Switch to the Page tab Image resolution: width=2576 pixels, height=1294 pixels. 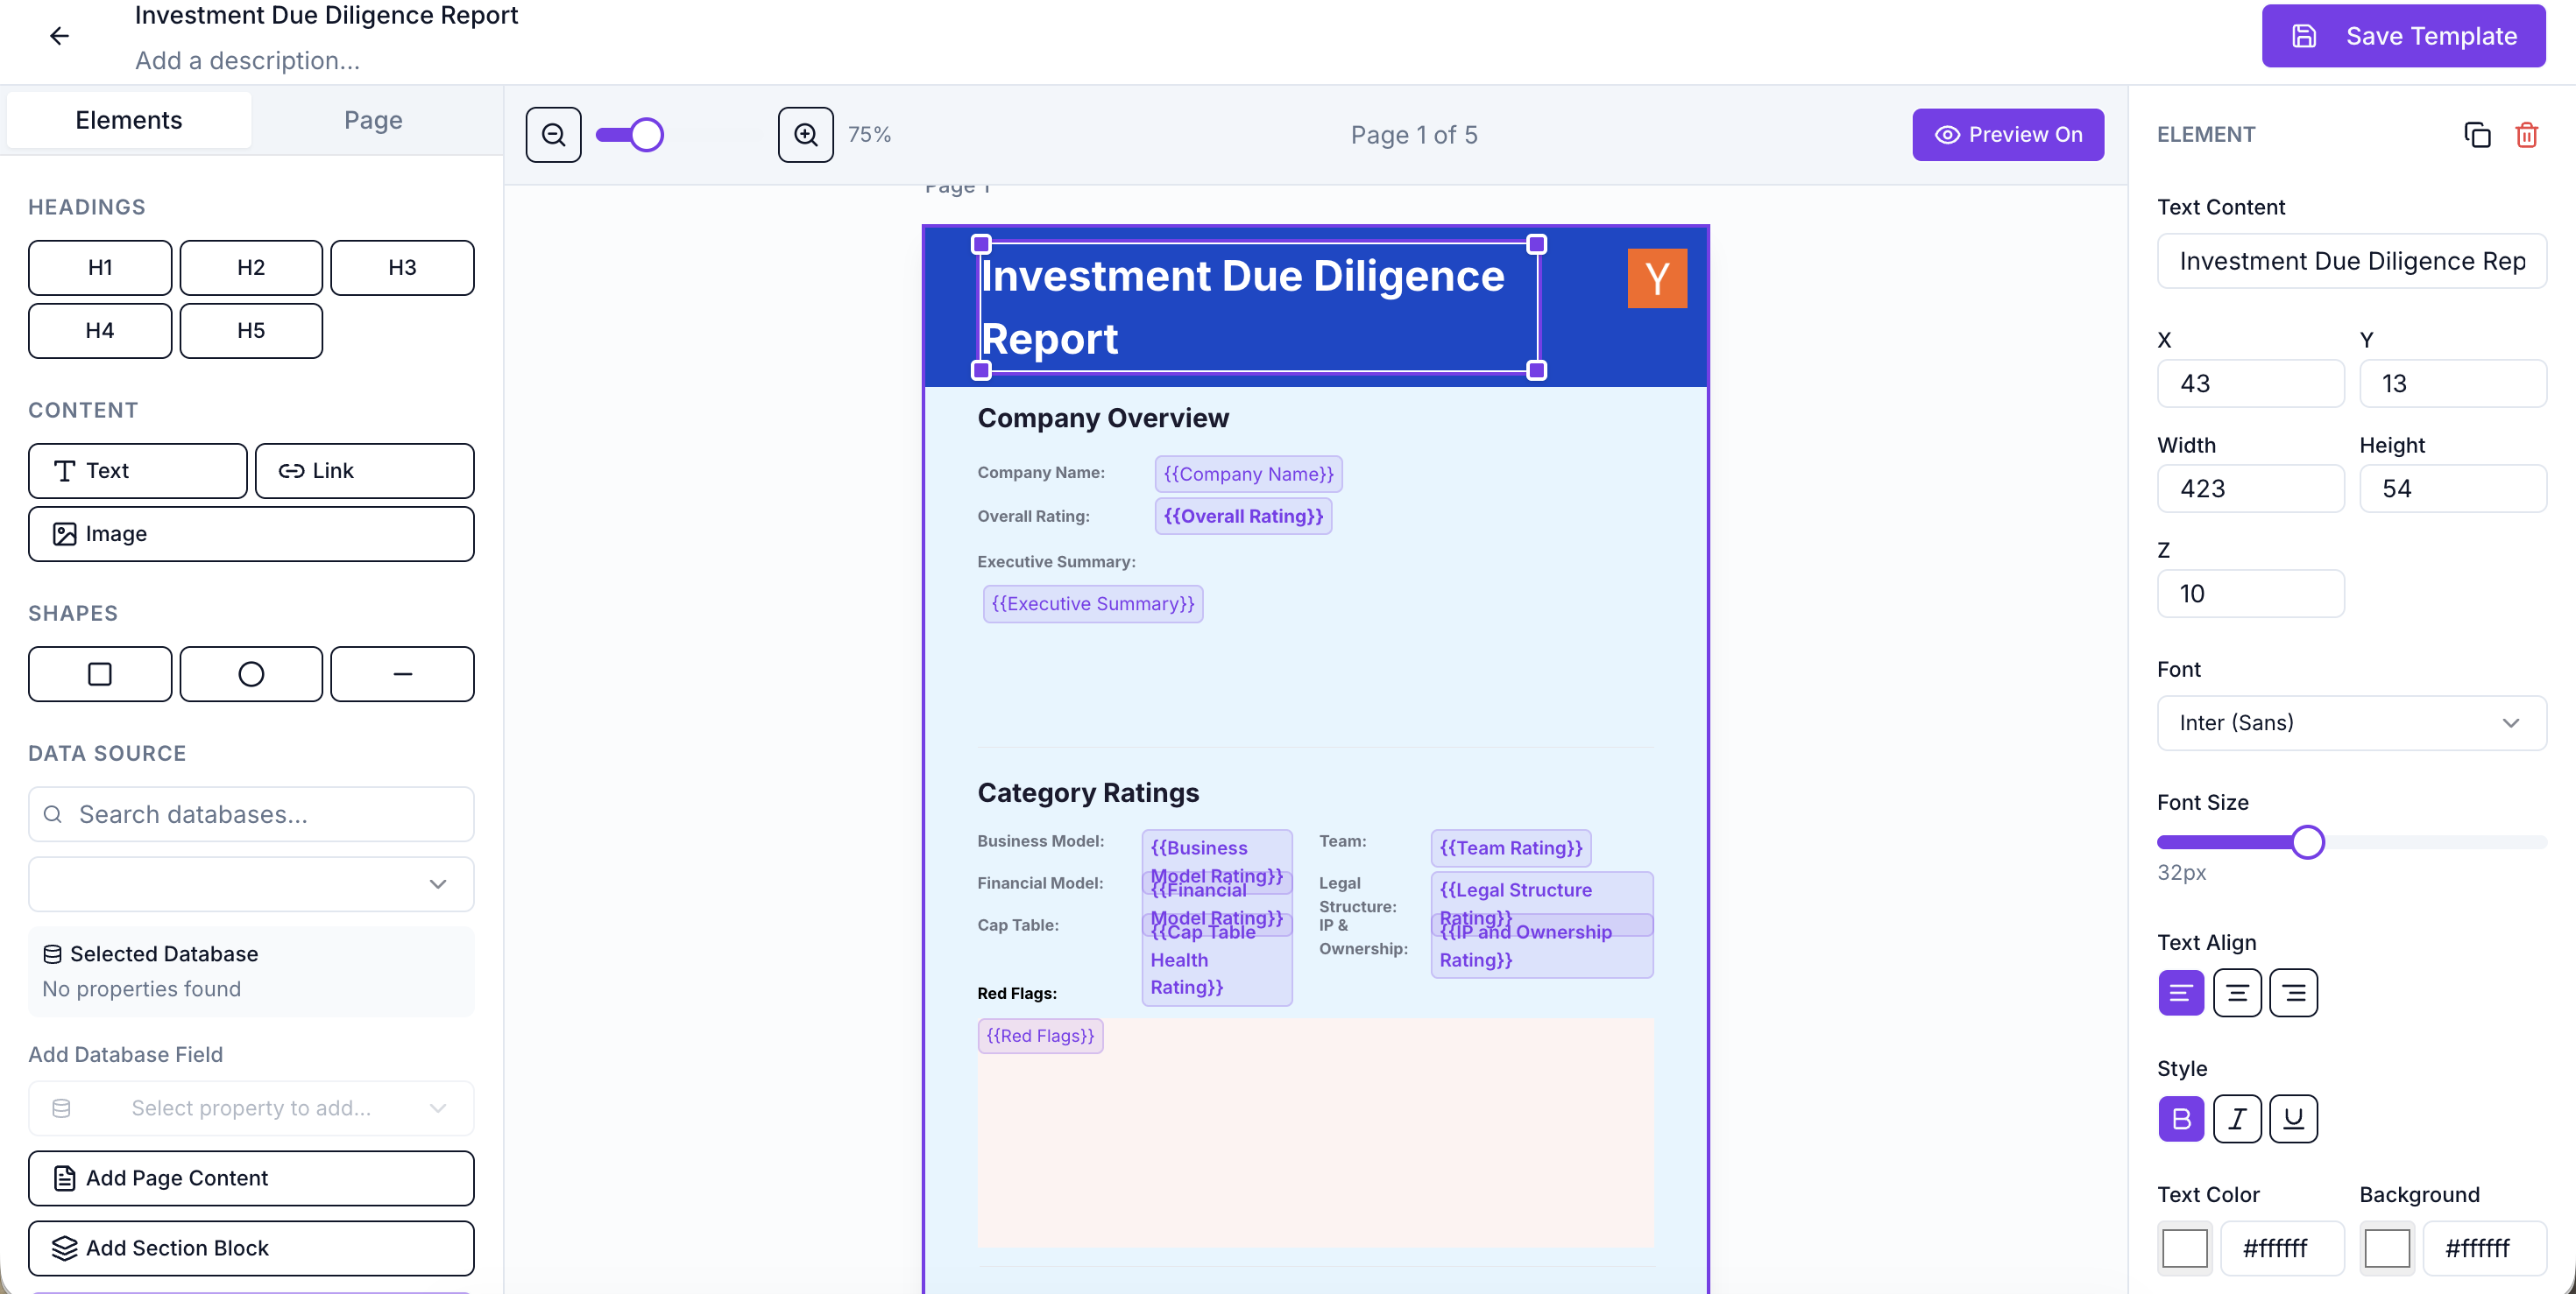click(373, 120)
